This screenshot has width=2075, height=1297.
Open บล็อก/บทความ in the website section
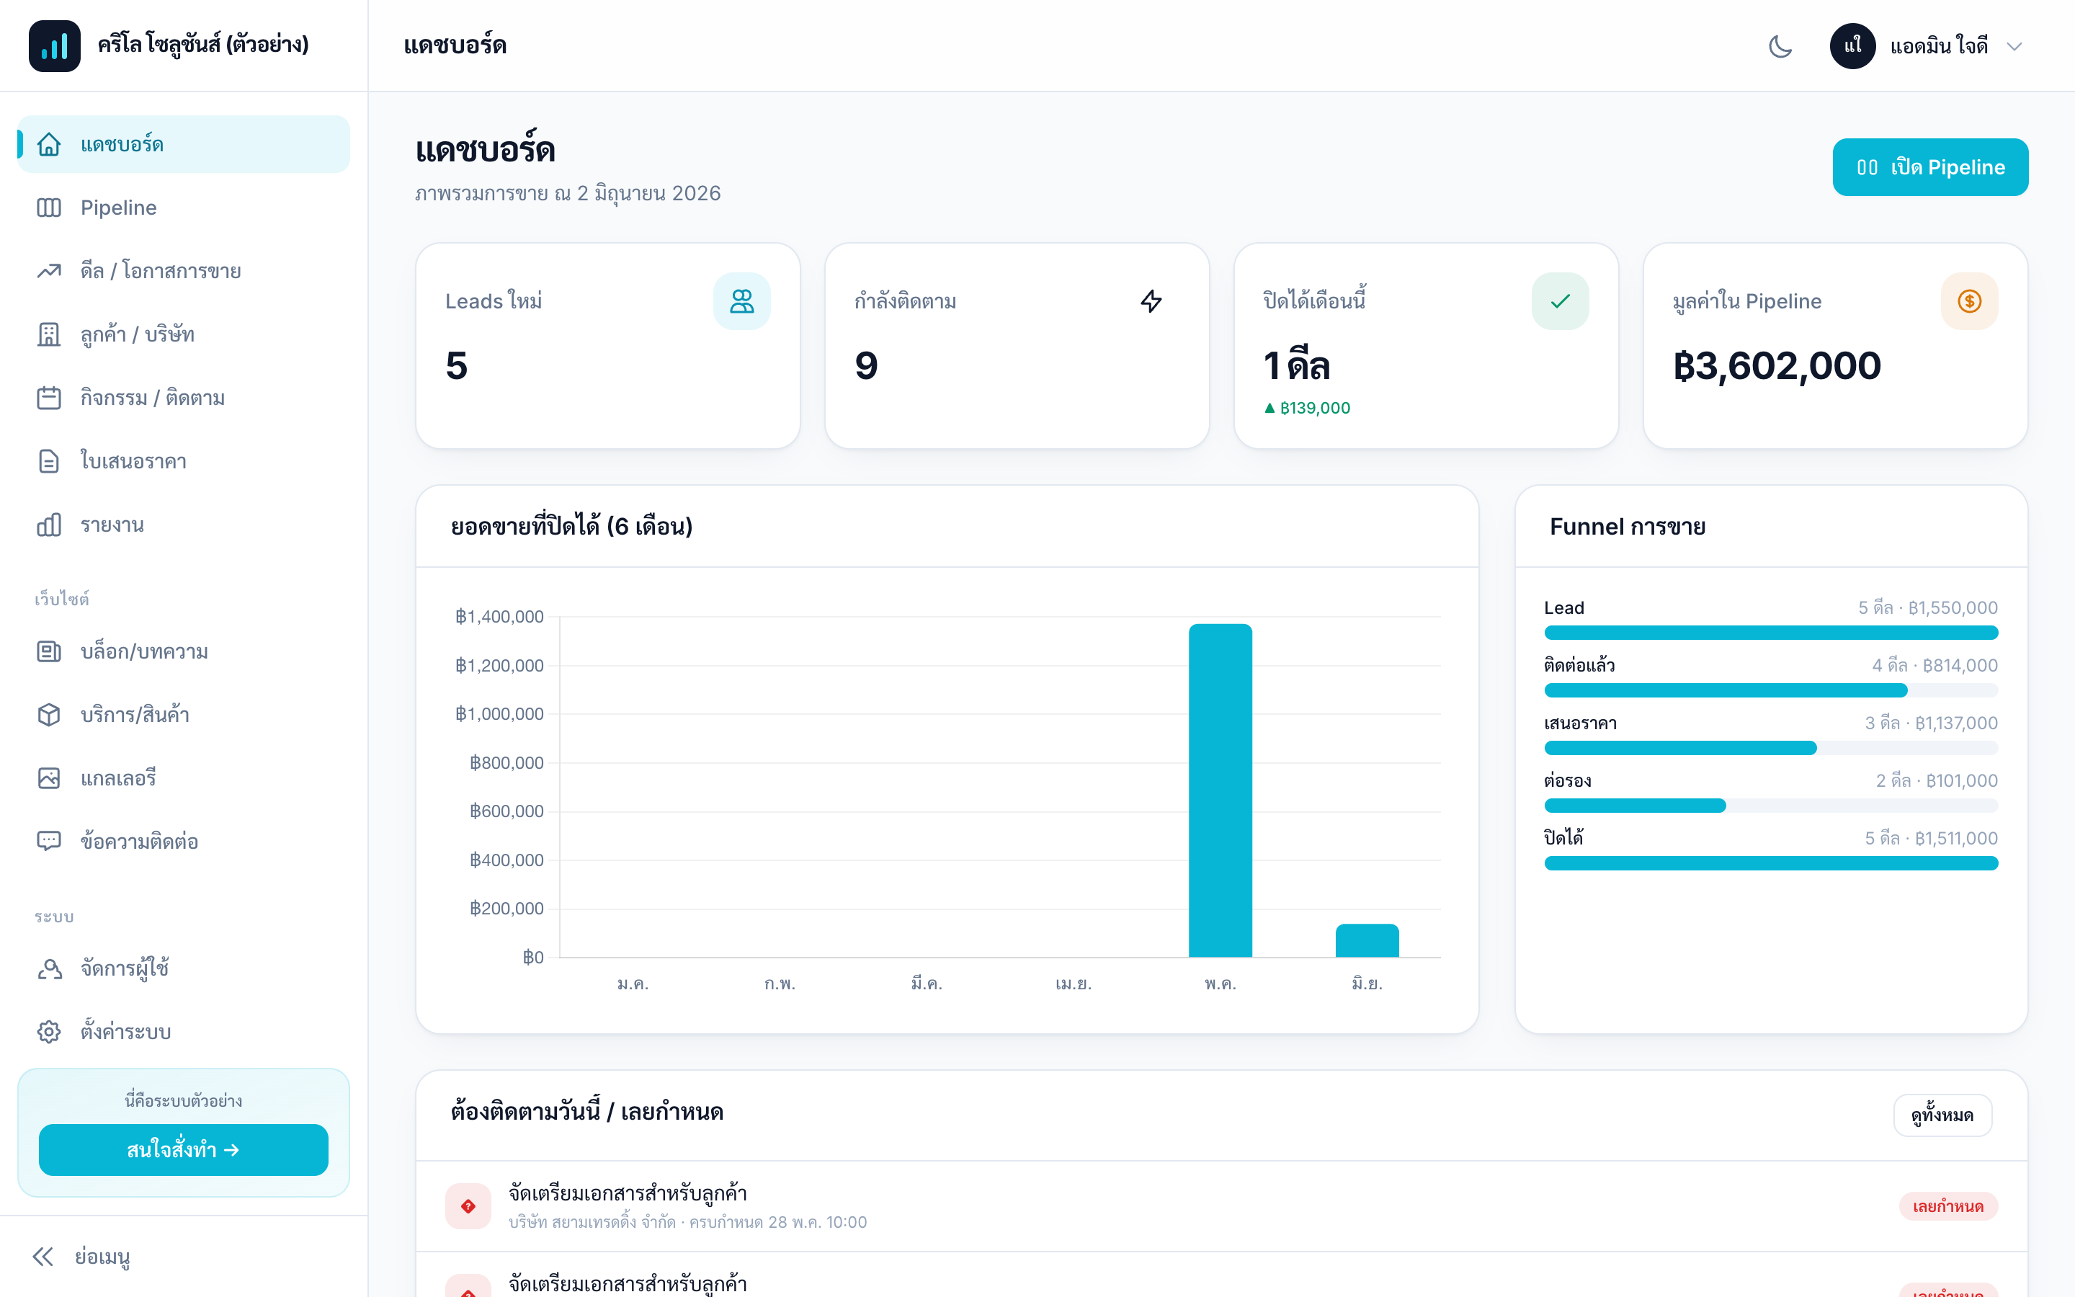coord(184,652)
